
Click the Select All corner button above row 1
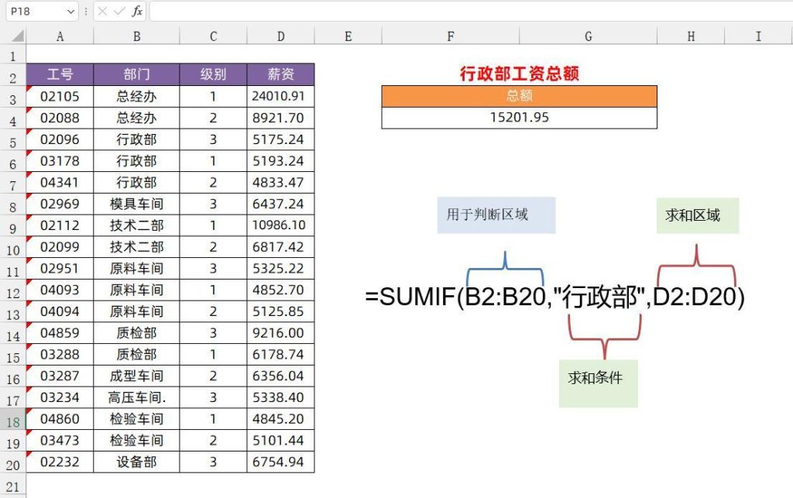pyautogui.click(x=18, y=35)
